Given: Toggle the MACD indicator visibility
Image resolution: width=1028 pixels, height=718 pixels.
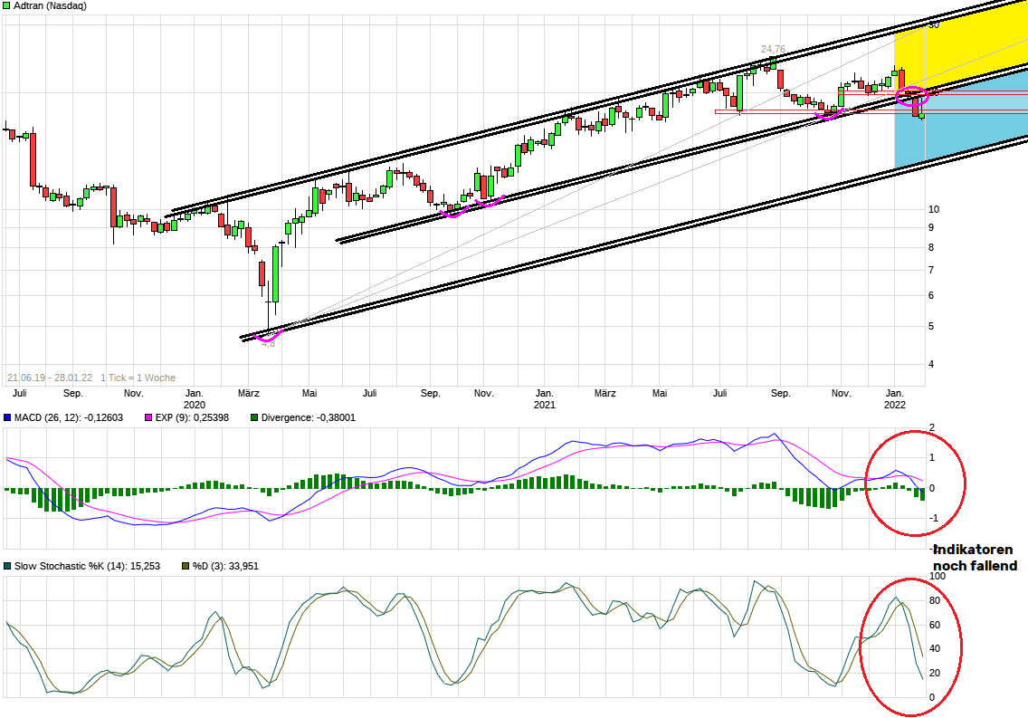Looking at the screenshot, I should [x=9, y=418].
